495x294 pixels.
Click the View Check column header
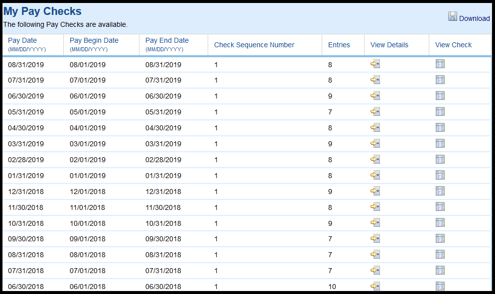click(453, 45)
